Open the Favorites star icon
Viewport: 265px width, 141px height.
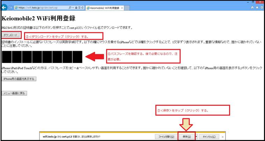tap(257, 7)
